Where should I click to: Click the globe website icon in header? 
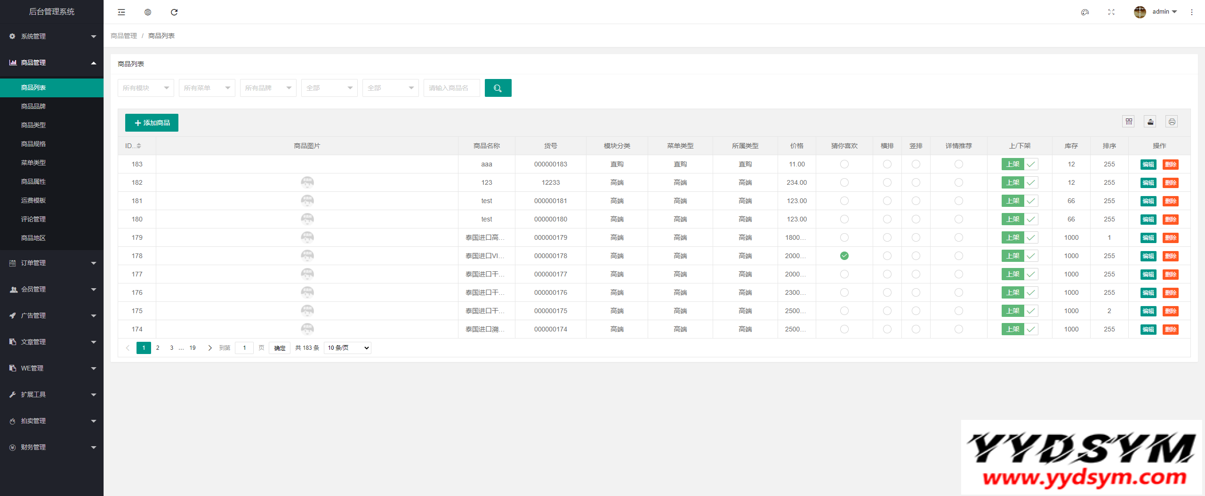pos(148,12)
